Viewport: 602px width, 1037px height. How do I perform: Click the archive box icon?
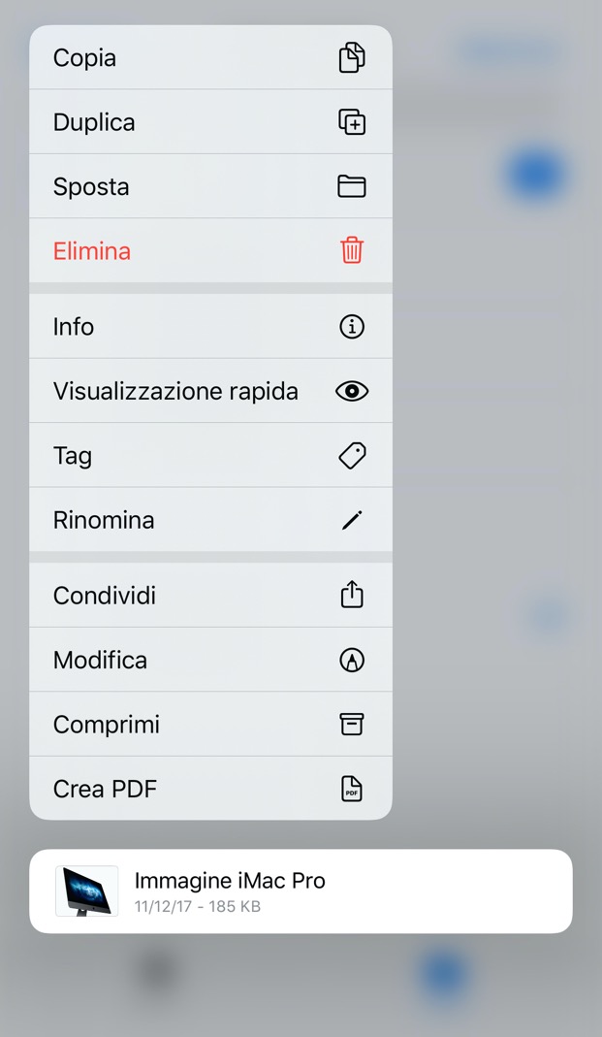(x=352, y=725)
